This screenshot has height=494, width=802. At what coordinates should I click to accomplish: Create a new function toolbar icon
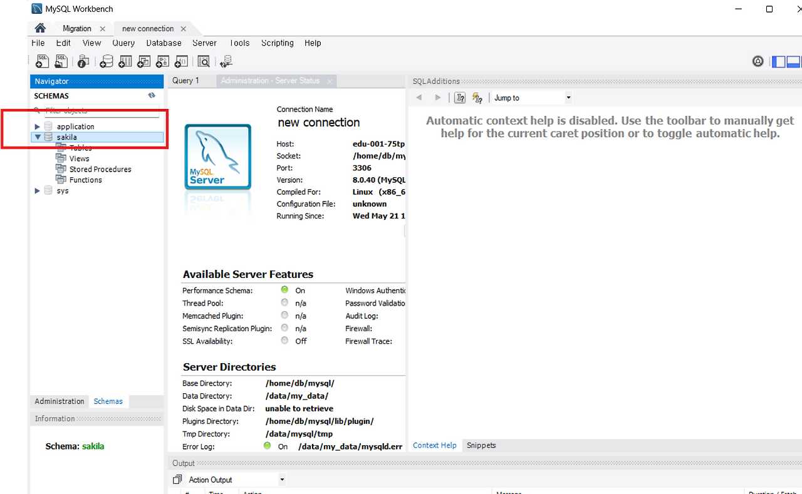click(x=181, y=61)
